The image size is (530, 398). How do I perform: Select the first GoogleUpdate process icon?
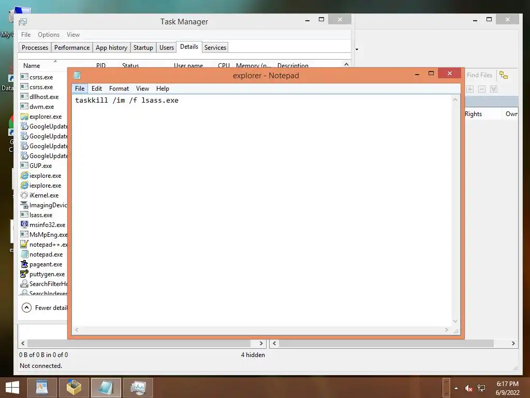(24, 126)
